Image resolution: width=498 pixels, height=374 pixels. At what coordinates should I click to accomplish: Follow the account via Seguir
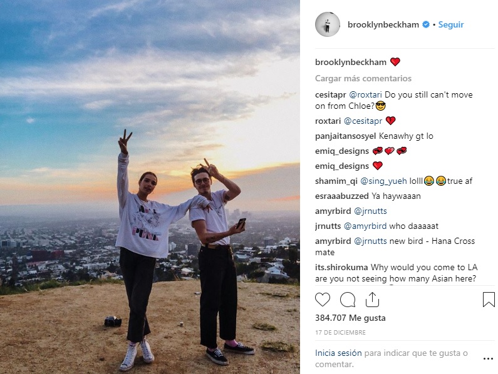(x=451, y=24)
